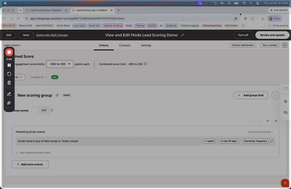Delete the recording using trash icon
This screenshot has width=291, height=189.
tap(9, 83)
